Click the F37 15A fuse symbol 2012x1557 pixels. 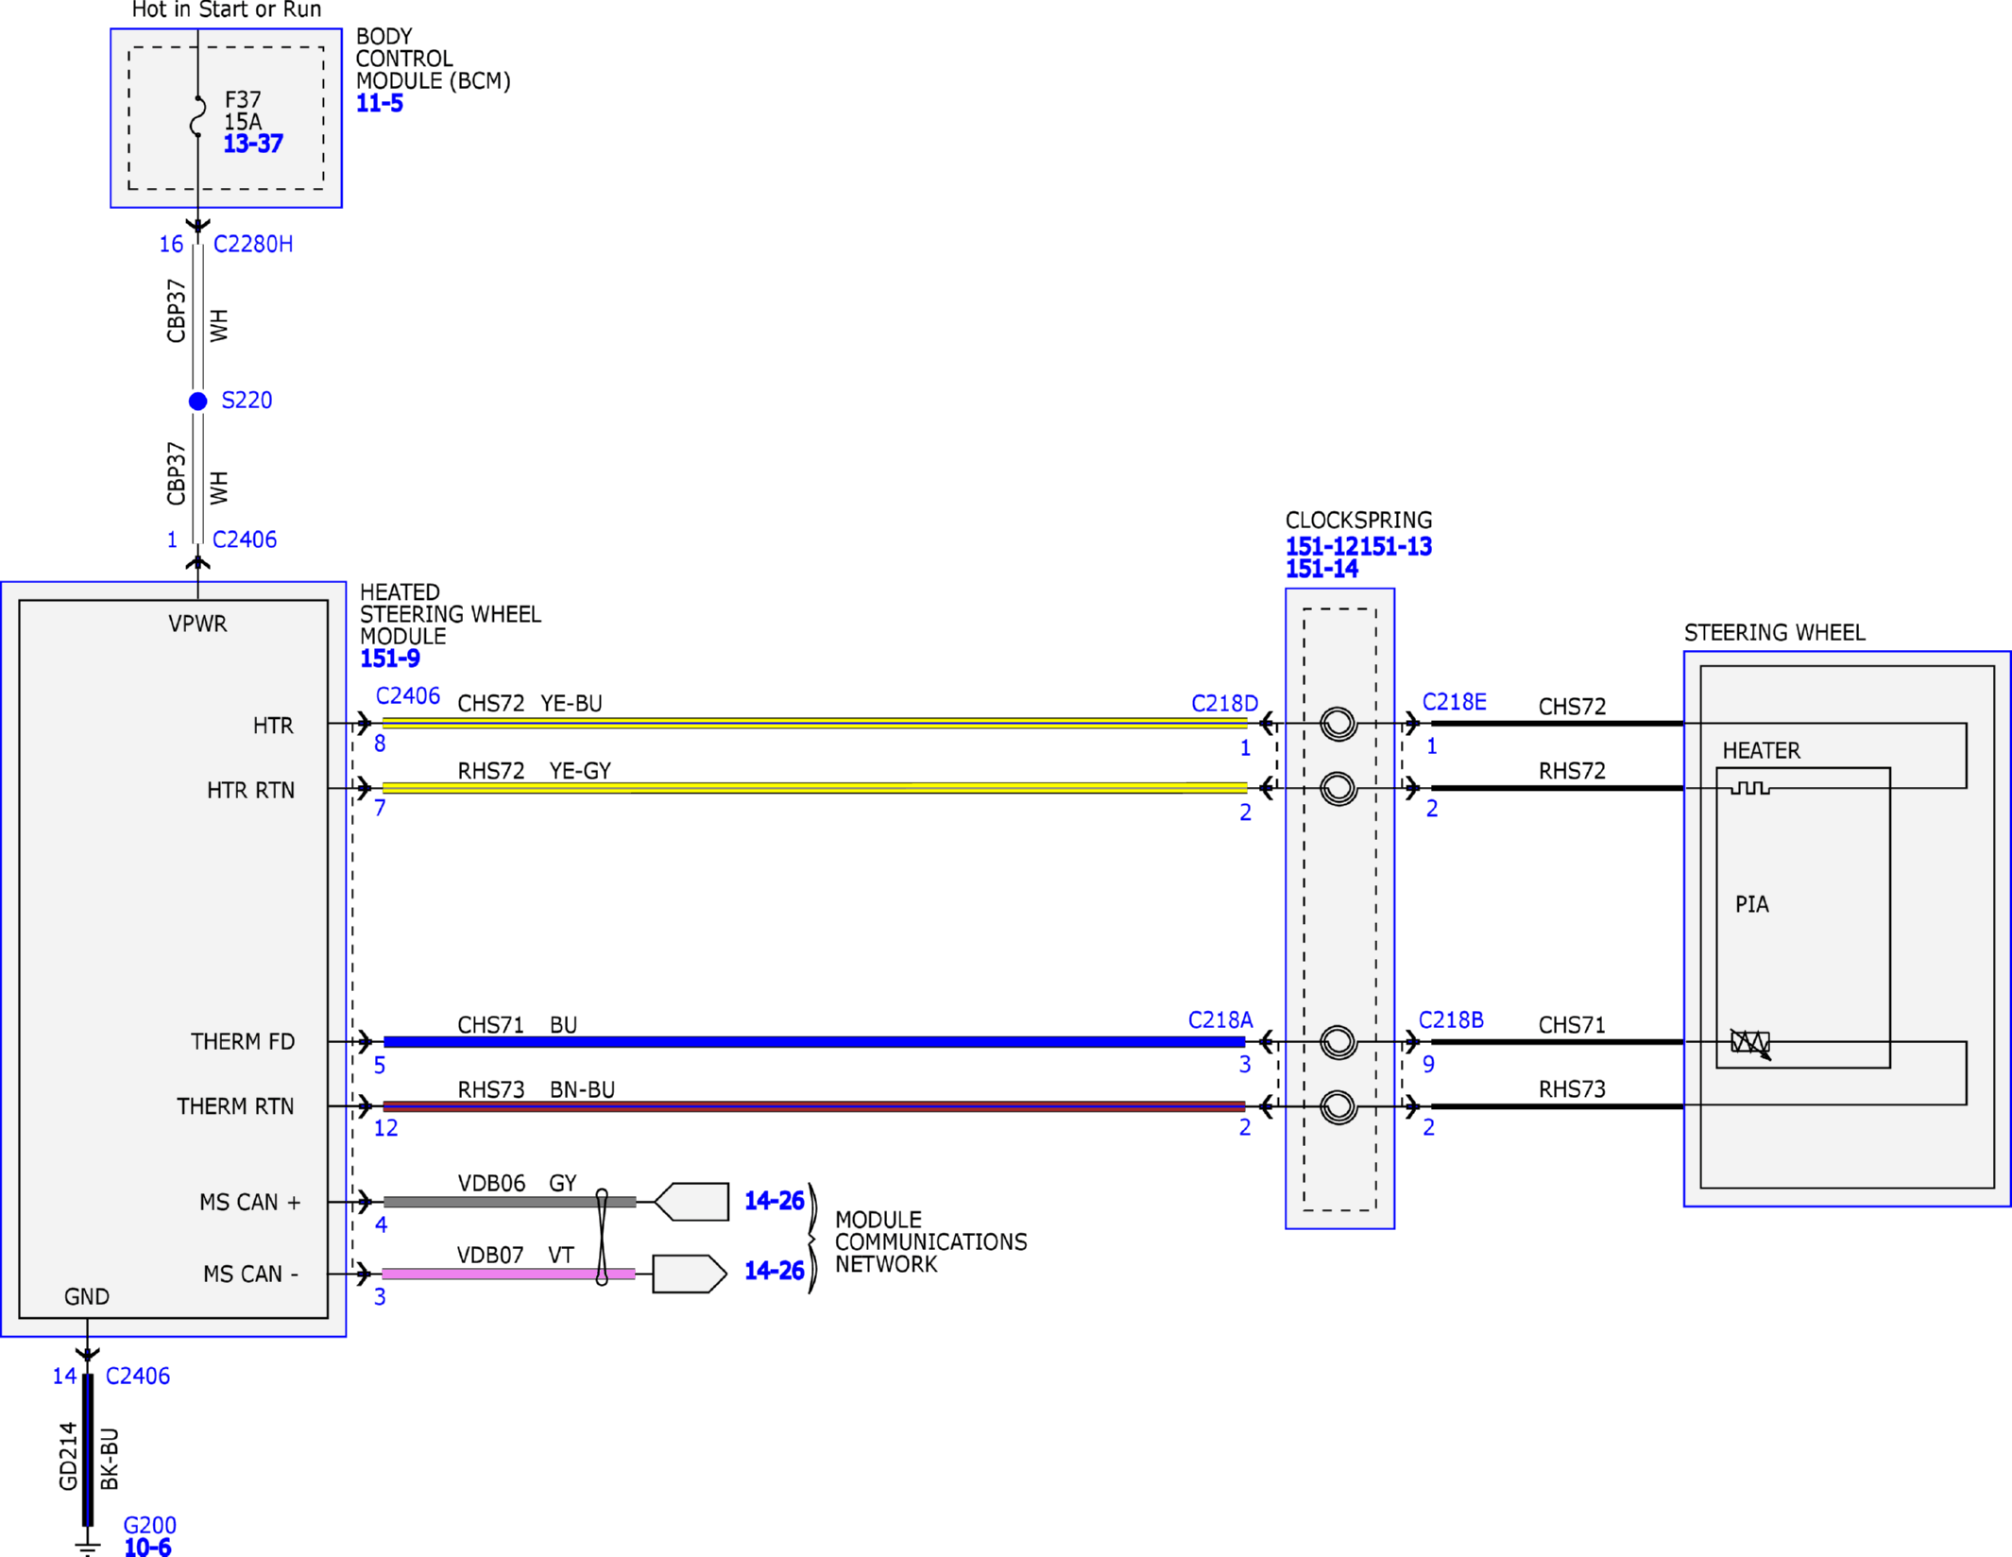pyautogui.click(x=197, y=116)
